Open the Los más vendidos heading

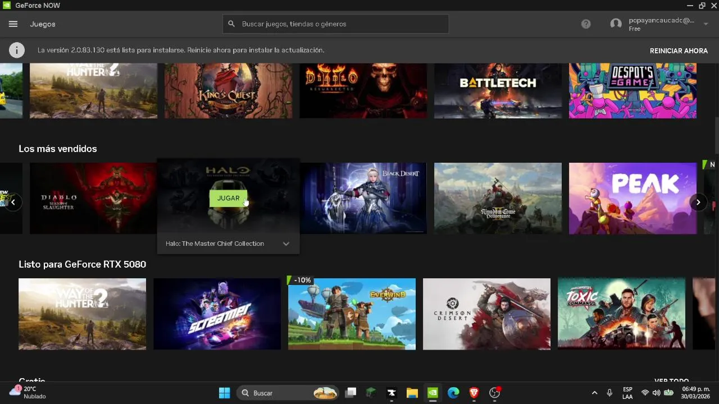click(58, 149)
